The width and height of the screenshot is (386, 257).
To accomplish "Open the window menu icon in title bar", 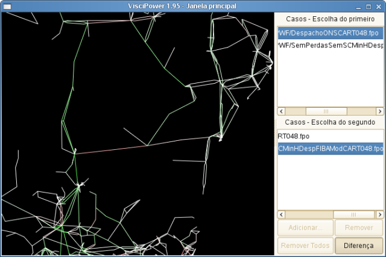I will [7, 7].
